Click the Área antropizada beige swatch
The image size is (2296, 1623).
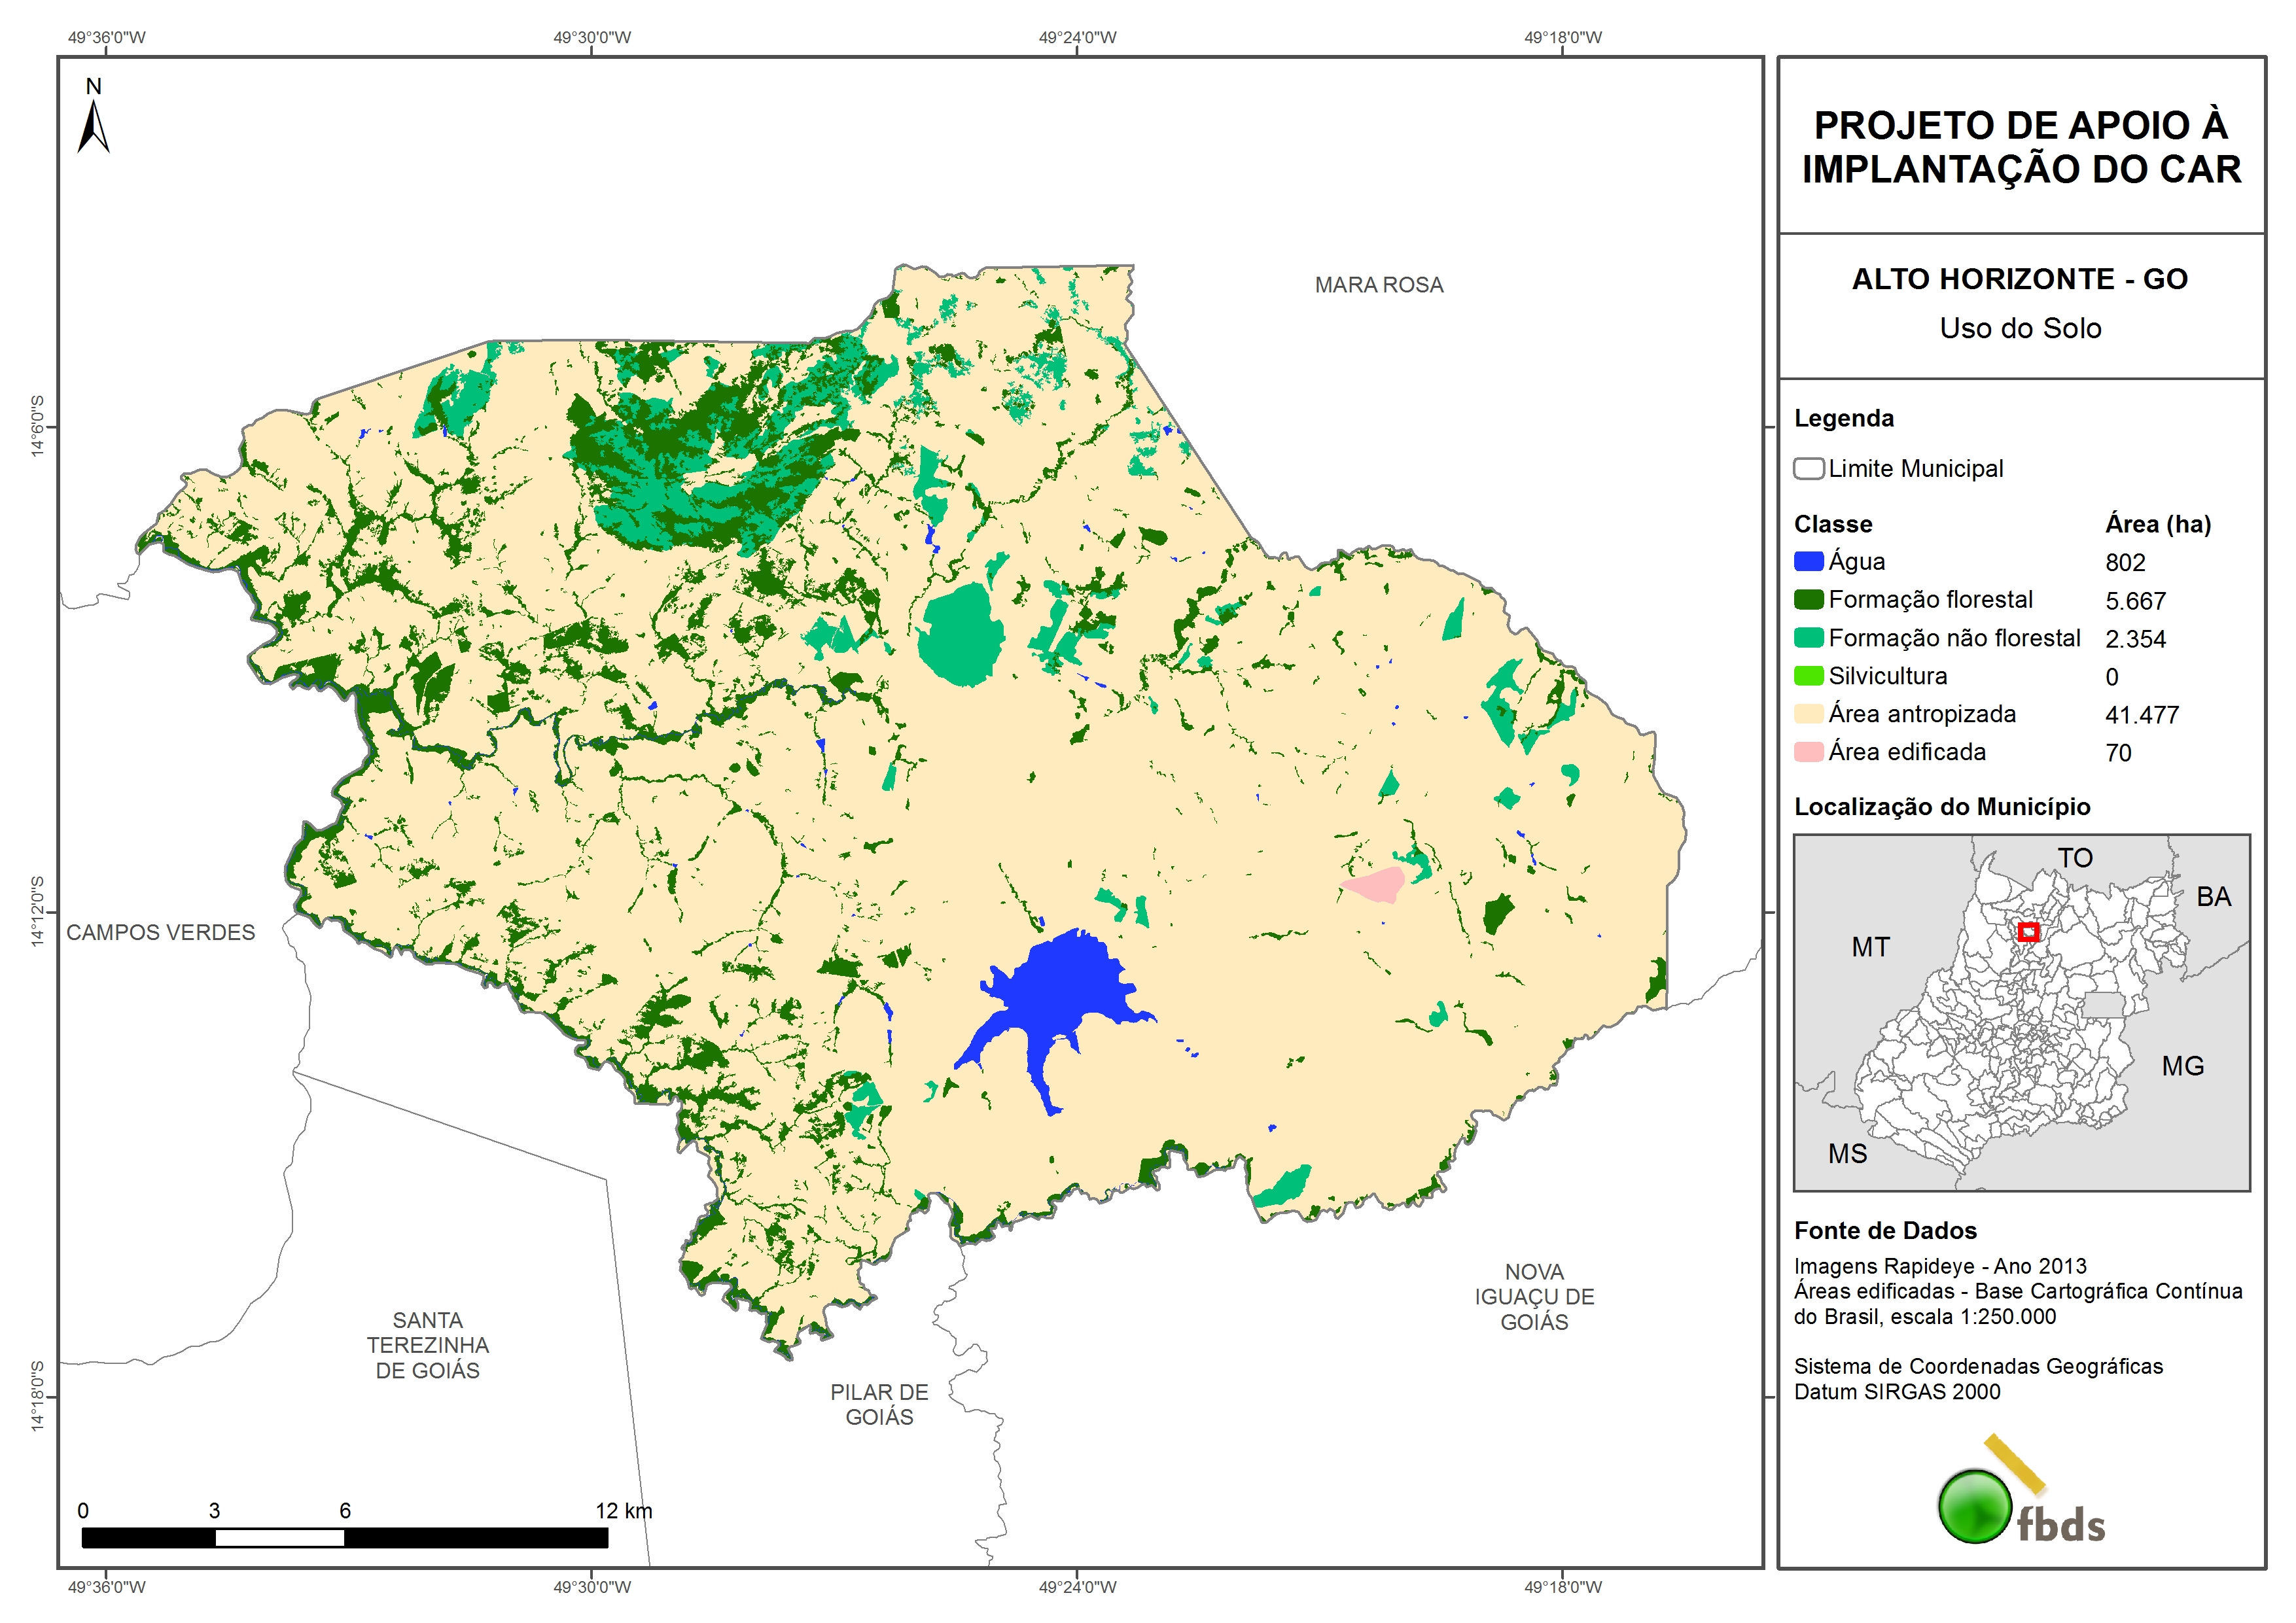point(1808,714)
